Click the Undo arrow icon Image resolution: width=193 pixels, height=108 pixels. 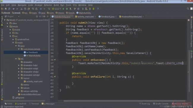click(14, 9)
